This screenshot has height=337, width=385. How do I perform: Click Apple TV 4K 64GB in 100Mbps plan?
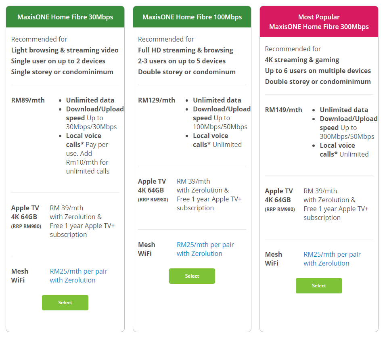[x=152, y=186]
